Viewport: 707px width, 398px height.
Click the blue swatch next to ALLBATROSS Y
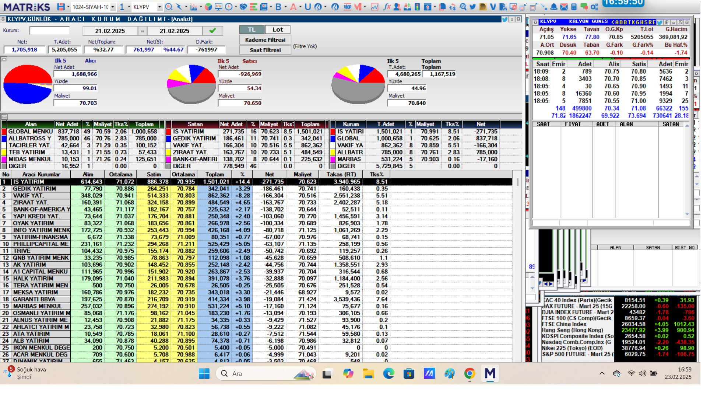[x=4, y=139]
